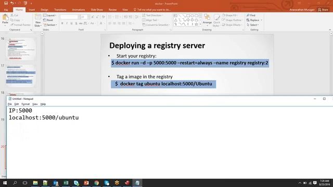333x187 pixels.
Task: Open Outlook from the taskbar
Action: pos(56,183)
